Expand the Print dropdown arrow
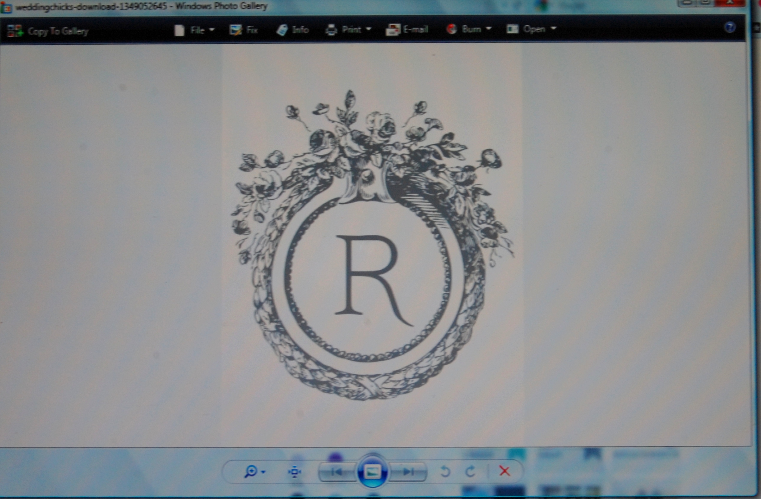This screenshot has height=499, width=761. (368, 29)
